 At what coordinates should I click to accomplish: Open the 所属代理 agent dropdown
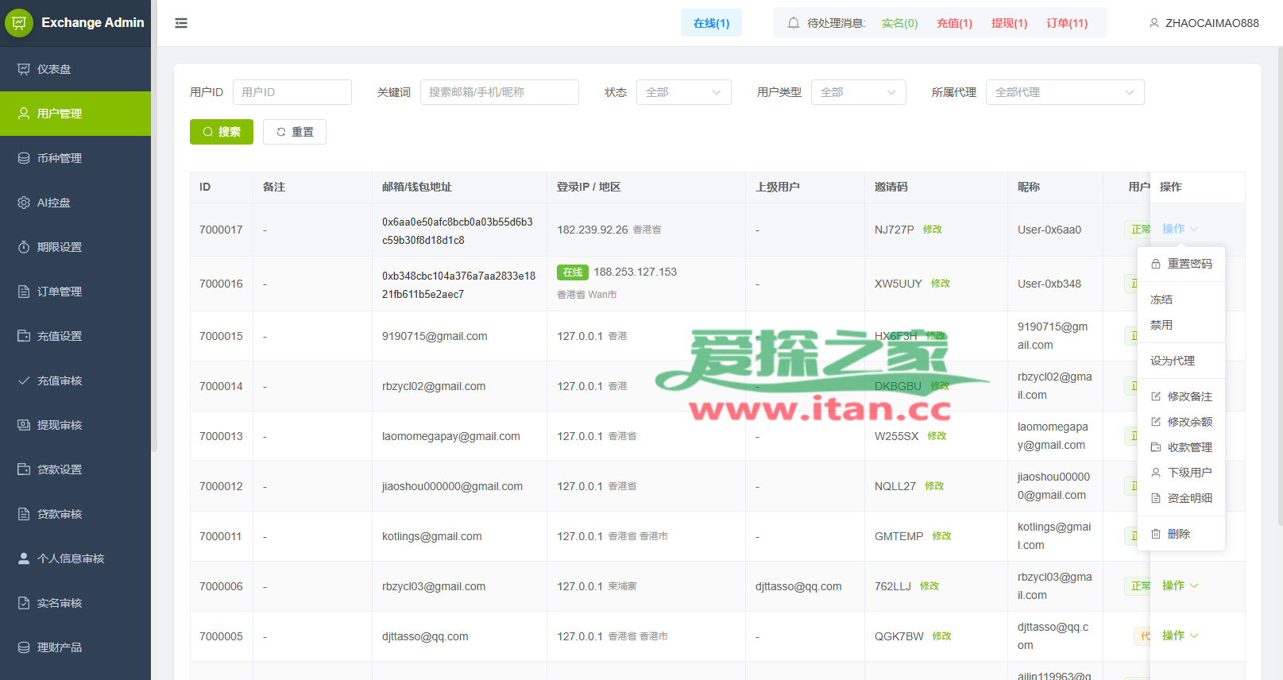[x=1065, y=92]
